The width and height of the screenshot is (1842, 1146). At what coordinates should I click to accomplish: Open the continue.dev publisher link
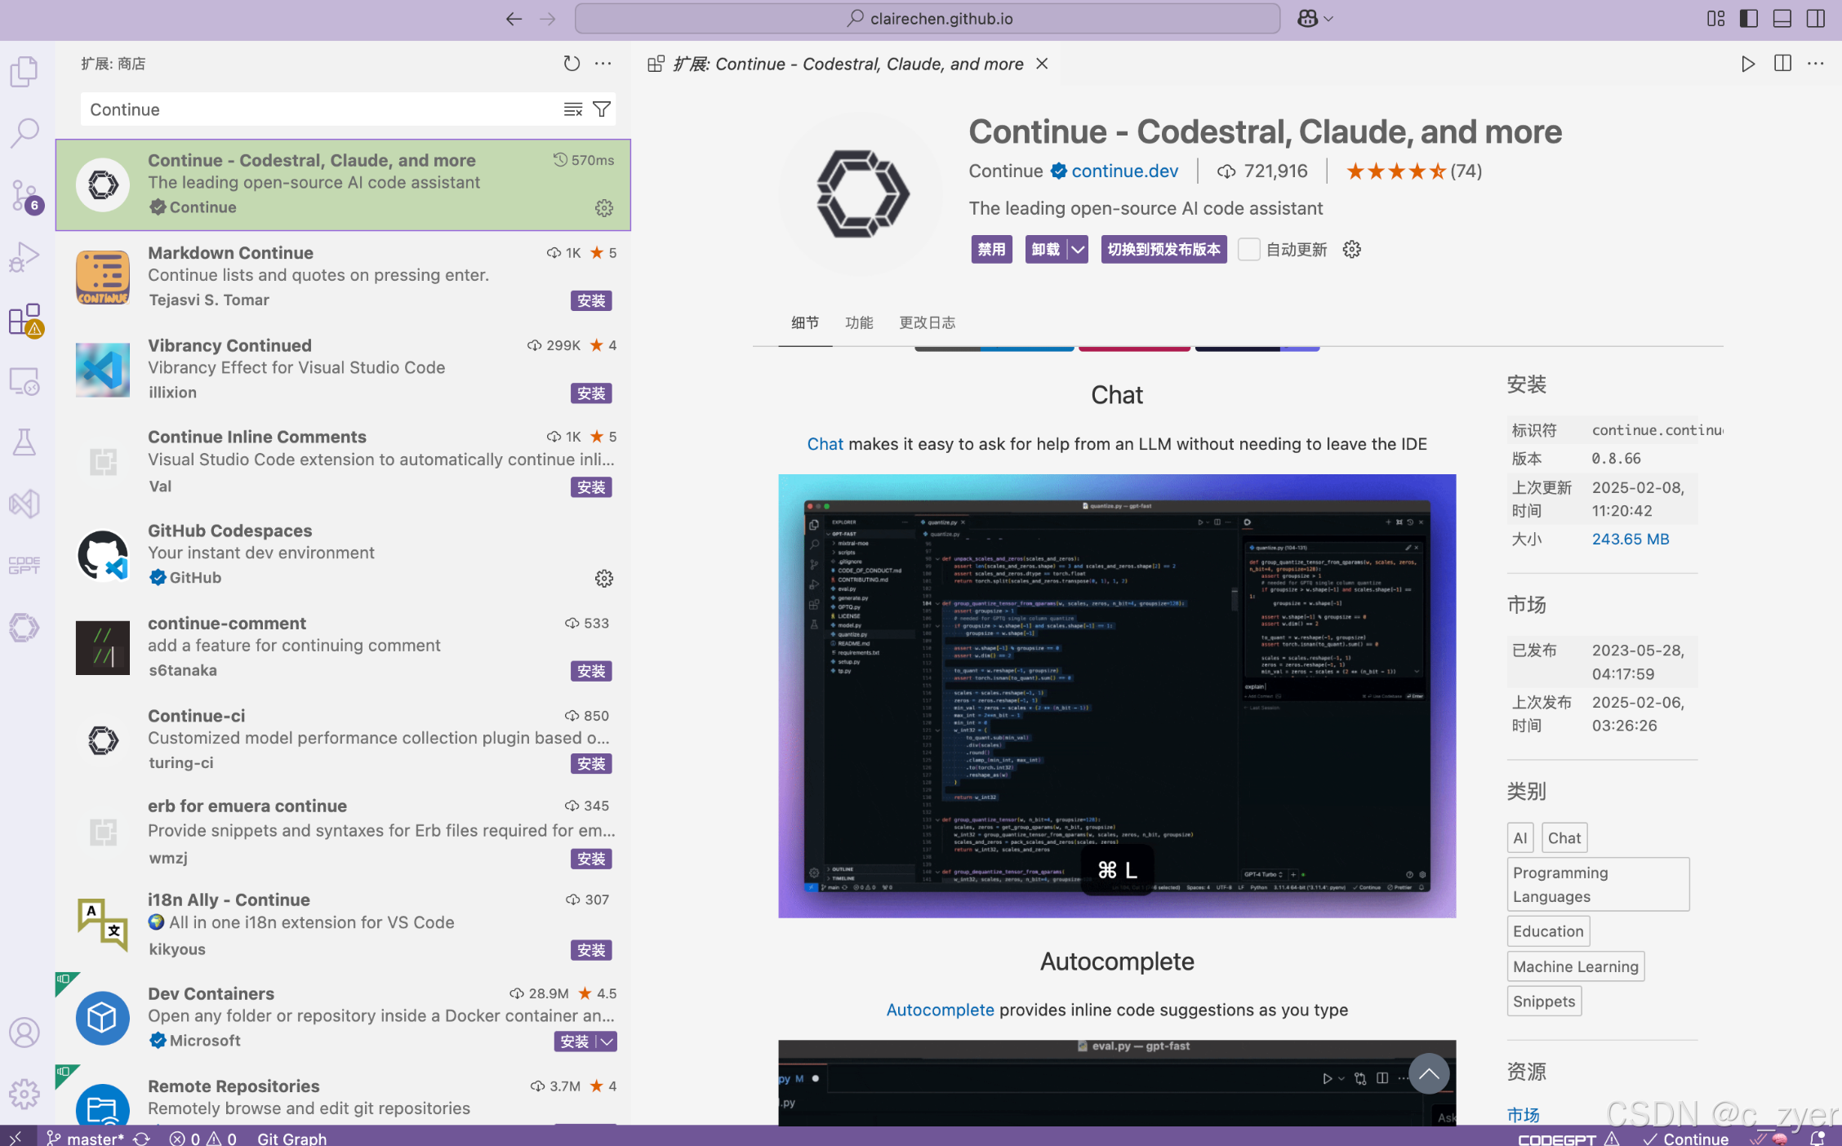1124,171
